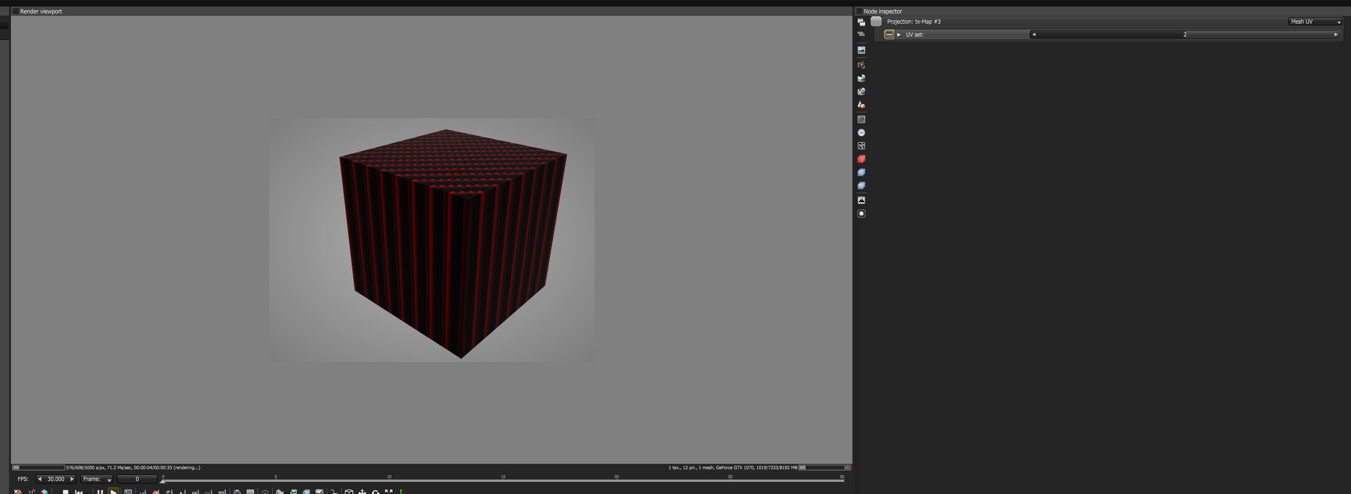Viewport: 1351px width, 494px height.
Task: Toggle the Render viewport panel checkbox
Action: point(16,11)
